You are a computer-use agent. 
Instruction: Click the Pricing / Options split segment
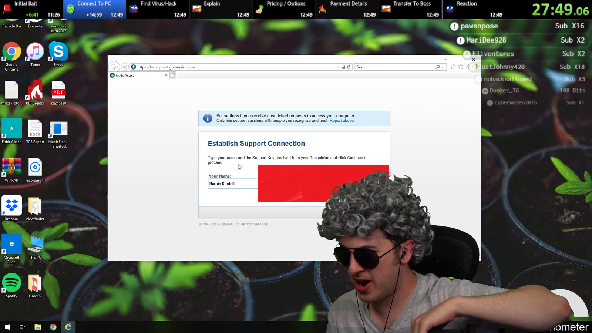284,9
